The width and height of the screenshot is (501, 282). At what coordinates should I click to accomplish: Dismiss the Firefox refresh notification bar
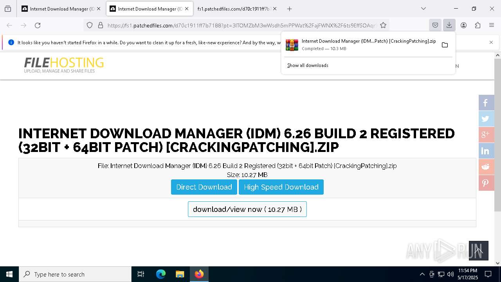tap(491, 42)
